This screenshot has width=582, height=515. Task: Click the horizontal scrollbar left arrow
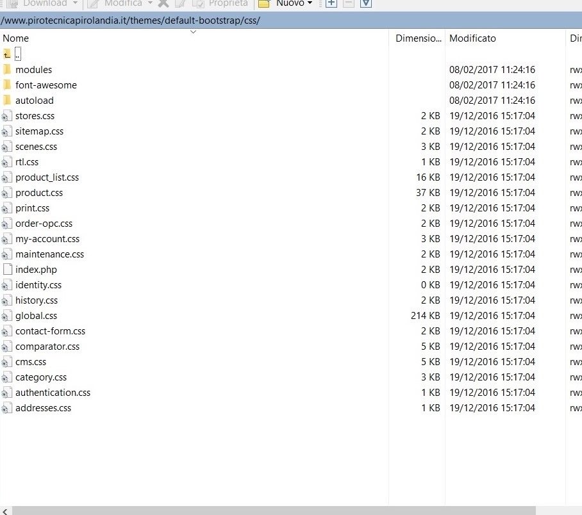(5, 512)
